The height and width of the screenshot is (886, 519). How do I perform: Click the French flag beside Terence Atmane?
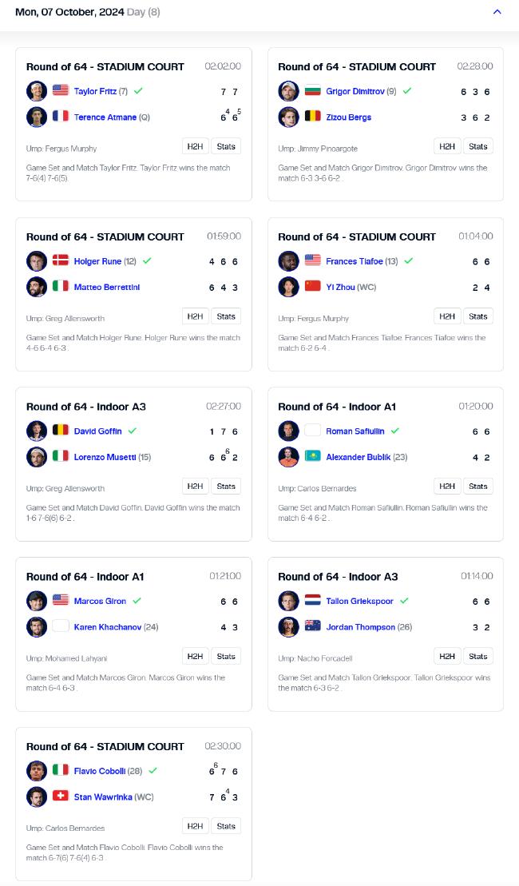61,117
